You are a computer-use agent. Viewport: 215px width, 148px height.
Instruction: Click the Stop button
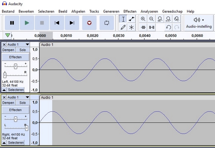point(42,23)
